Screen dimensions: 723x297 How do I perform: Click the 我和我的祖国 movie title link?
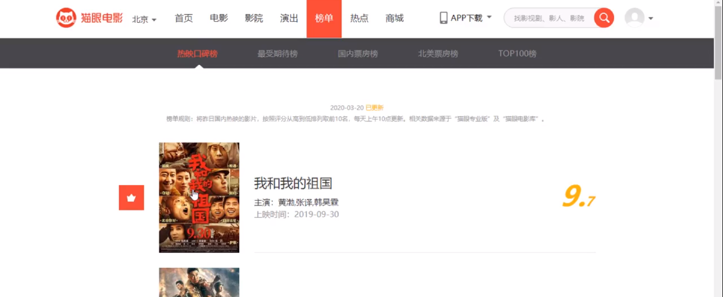(x=293, y=183)
